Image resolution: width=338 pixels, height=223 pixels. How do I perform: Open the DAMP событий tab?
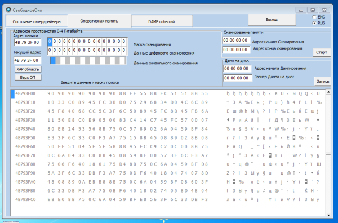[x=162, y=21]
